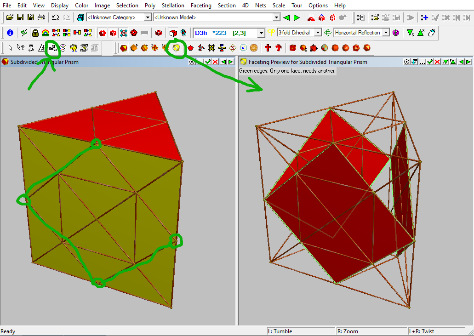The height and width of the screenshot is (336, 474).
Task: Open the net cross-shaped icon
Action: pos(268,48)
